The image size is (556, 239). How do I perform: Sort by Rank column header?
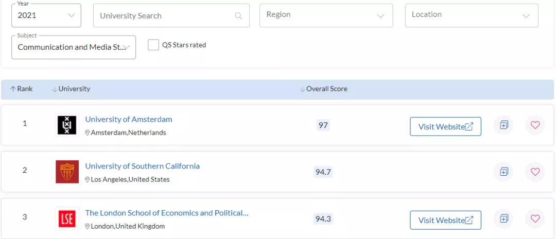(x=22, y=89)
